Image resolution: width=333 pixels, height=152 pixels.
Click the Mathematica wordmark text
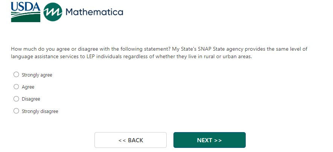coord(94,12)
